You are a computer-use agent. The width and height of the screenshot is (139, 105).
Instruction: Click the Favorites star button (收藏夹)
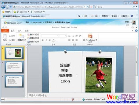pos(6,12)
